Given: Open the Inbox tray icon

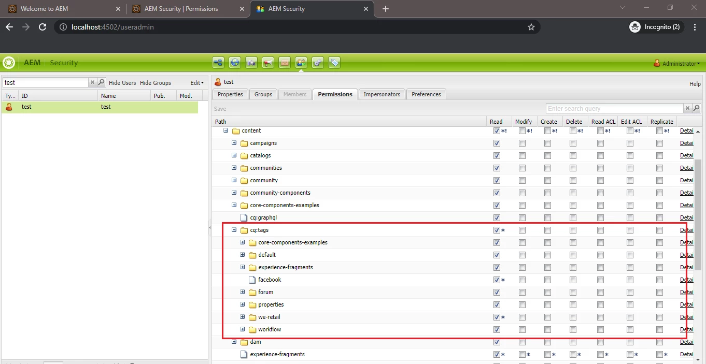Looking at the screenshot, I should click(x=285, y=63).
